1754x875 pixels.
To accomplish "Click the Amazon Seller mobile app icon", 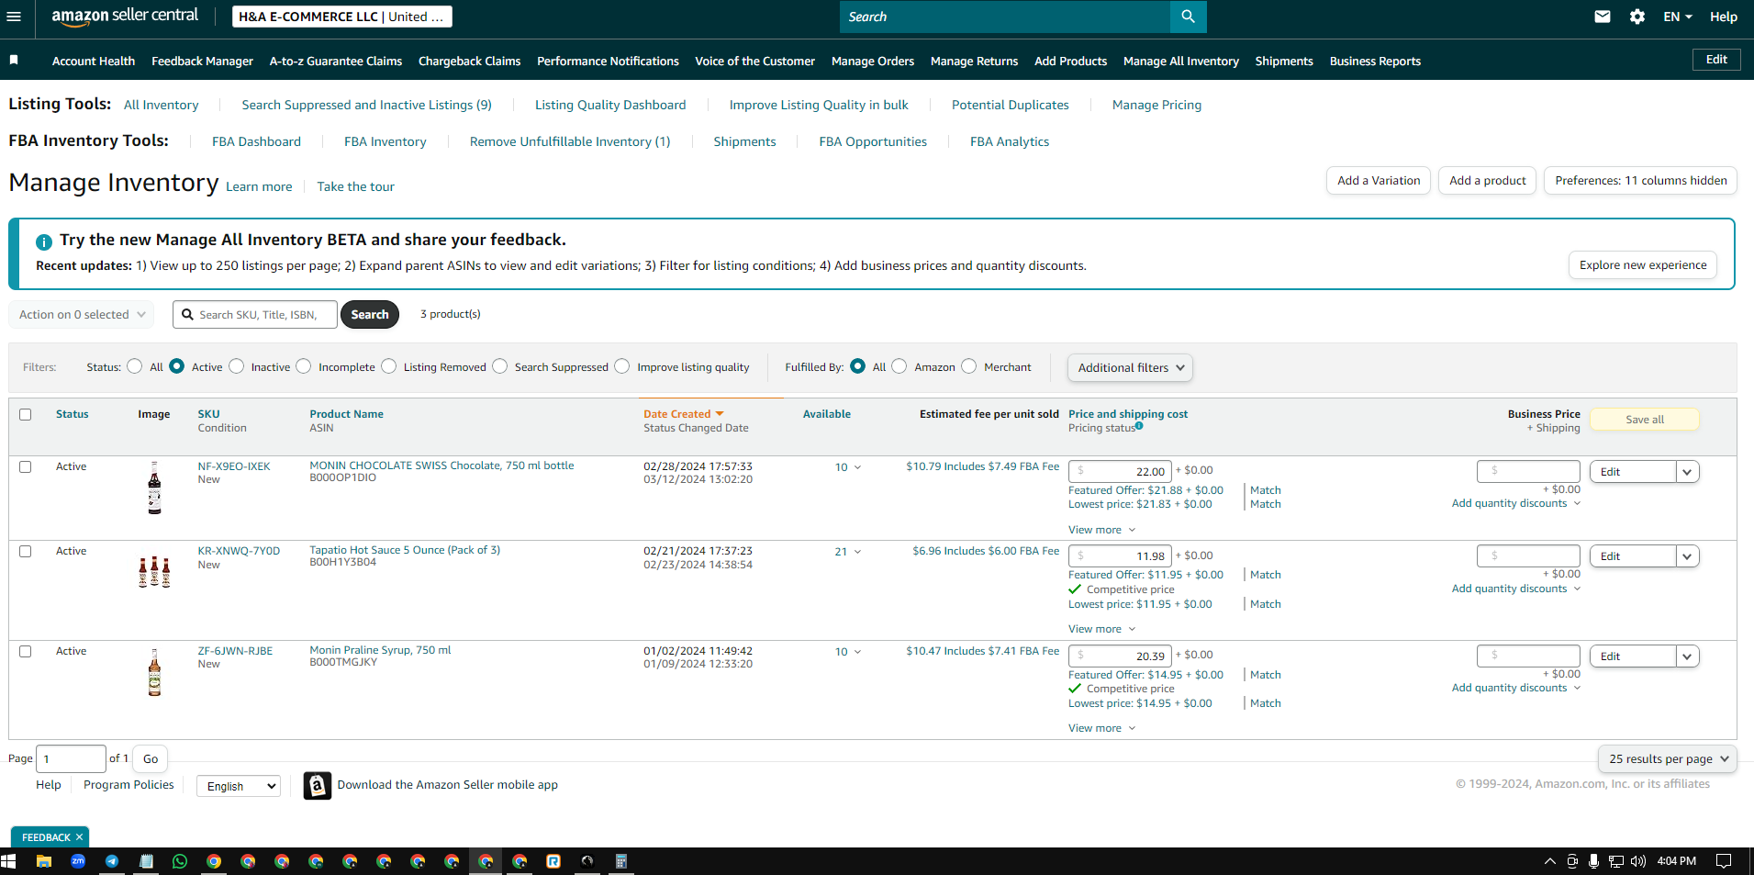I will coord(318,786).
